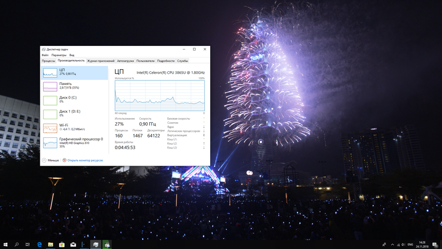
Task: Open the Файл menu
Action: click(x=45, y=55)
